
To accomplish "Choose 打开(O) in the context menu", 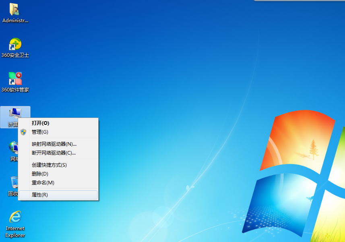I will (58, 123).
